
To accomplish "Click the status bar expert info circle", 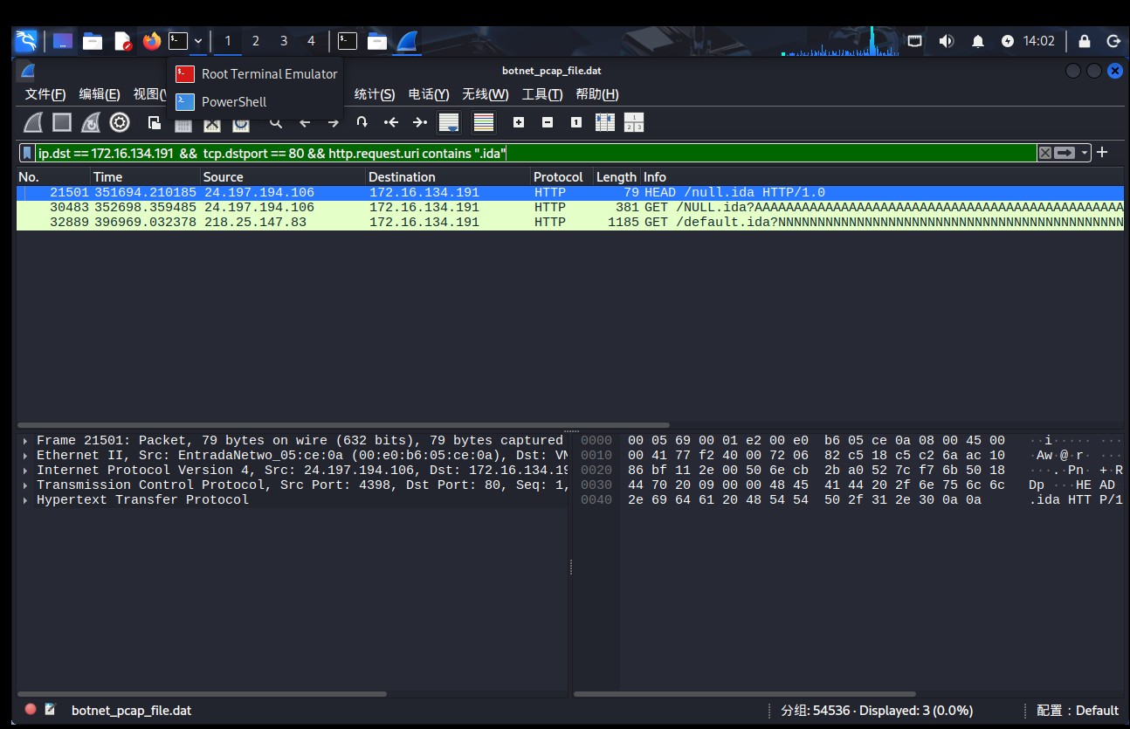I will tap(31, 710).
